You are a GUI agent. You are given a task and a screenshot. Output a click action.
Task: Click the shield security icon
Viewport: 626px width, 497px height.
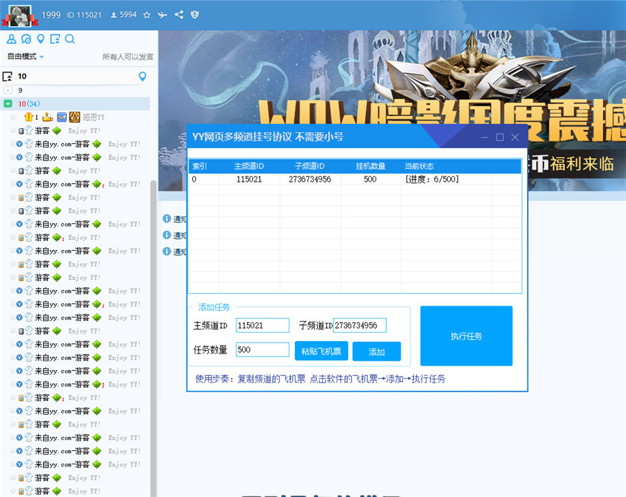point(195,15)
